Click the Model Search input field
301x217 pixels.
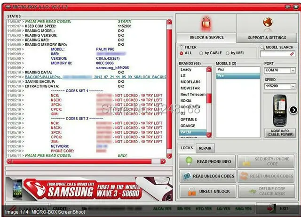tap(277, 54)
